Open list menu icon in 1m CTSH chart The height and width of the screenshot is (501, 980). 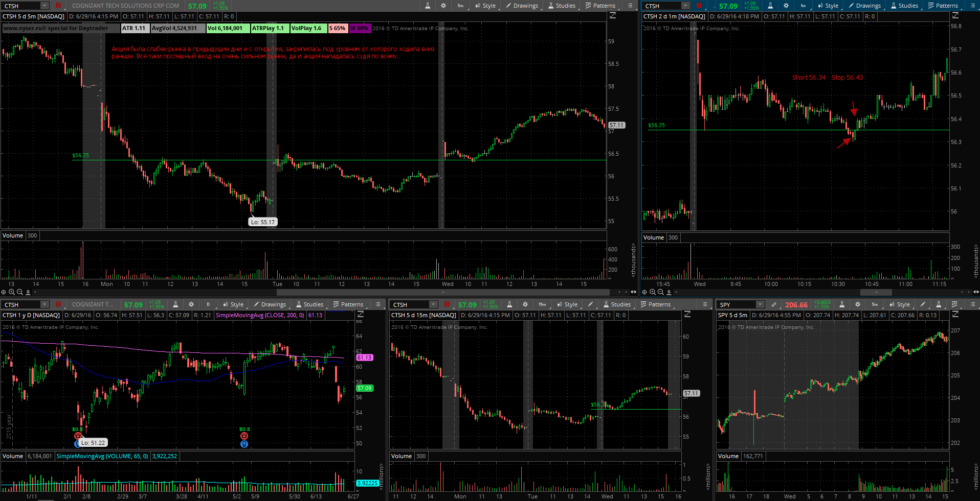pos(972,6)
